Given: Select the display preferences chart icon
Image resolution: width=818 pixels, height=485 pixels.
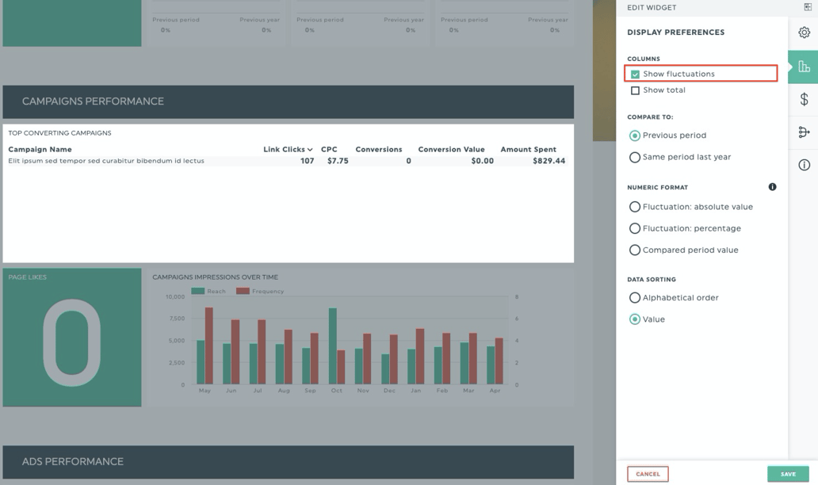Looking at the screenshot, I should pyautogui.click(x=804, y=67).
